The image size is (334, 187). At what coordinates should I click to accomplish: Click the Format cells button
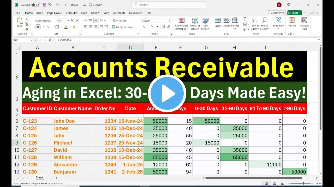(x=235, y=24)
